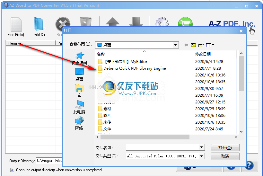Click date 2020/6/4 14:28 cell
The image size is (263, 176).
click(x=209, y=62)
